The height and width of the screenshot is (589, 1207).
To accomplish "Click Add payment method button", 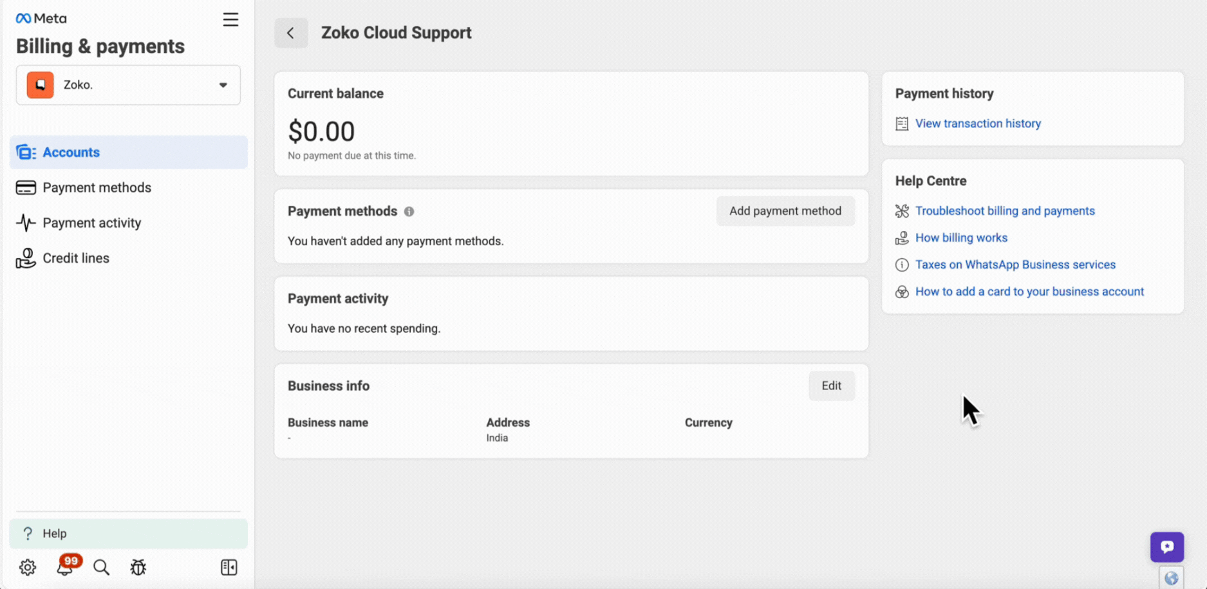I will click(x=785, y=211).
